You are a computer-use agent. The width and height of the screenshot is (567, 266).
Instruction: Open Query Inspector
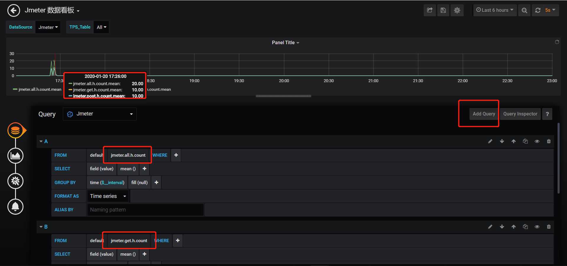520,114
